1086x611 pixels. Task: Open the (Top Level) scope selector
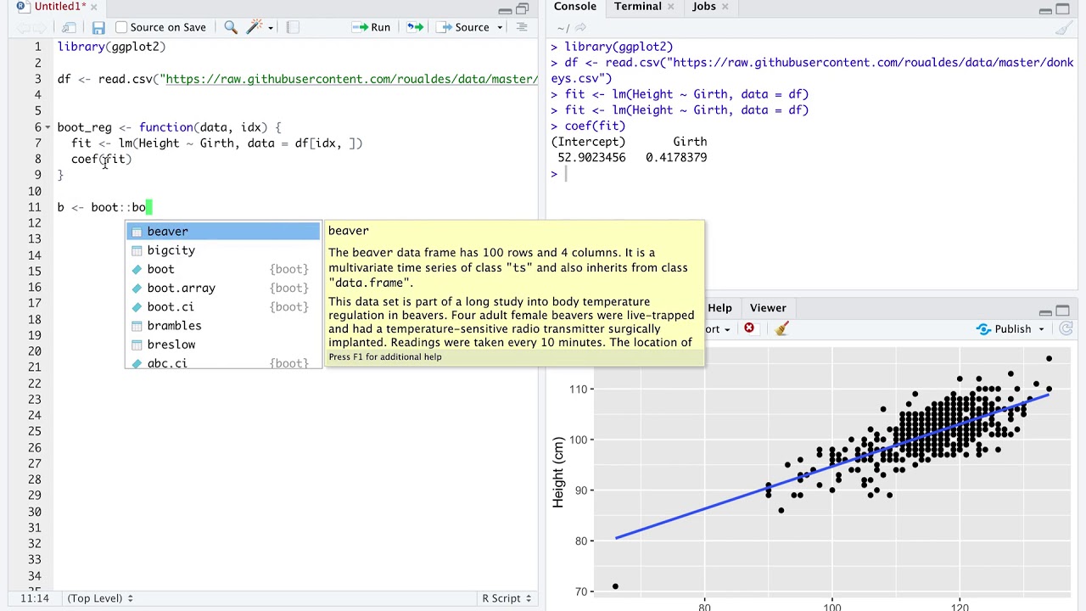(100, 598)
